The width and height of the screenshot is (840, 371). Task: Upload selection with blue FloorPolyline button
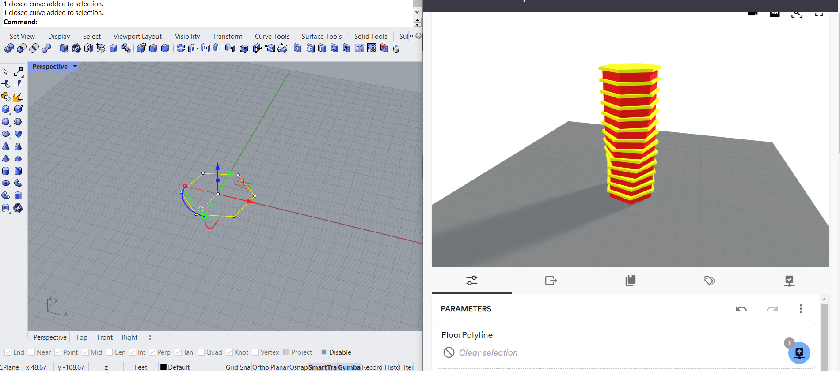[x=799, y=353]
